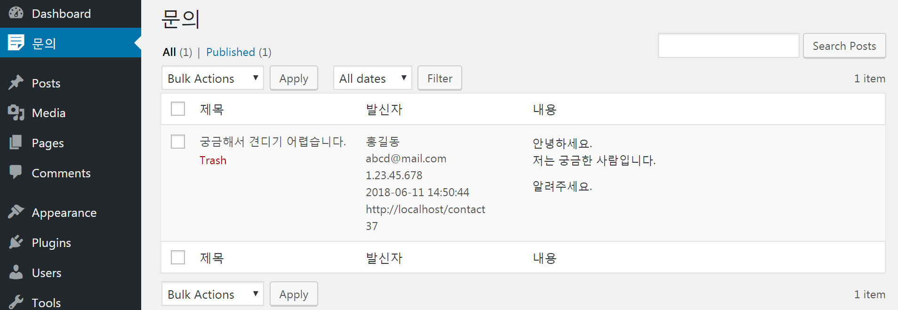Click the Comments speech bubble icon
This screenshot has width=898, height=310.
click(16, 172)
